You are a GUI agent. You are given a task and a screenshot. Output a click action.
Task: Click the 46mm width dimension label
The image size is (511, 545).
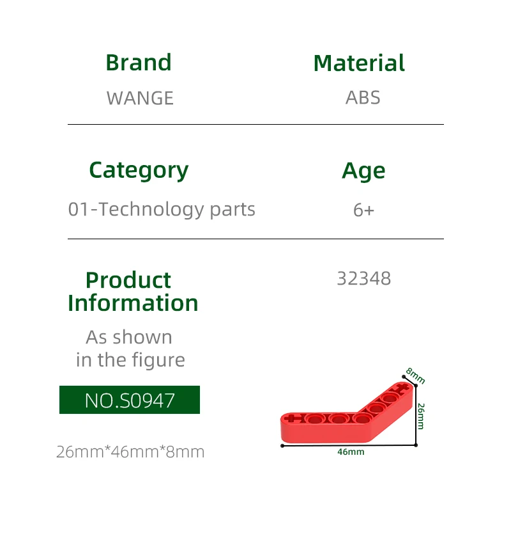click(x=351, y=452)
